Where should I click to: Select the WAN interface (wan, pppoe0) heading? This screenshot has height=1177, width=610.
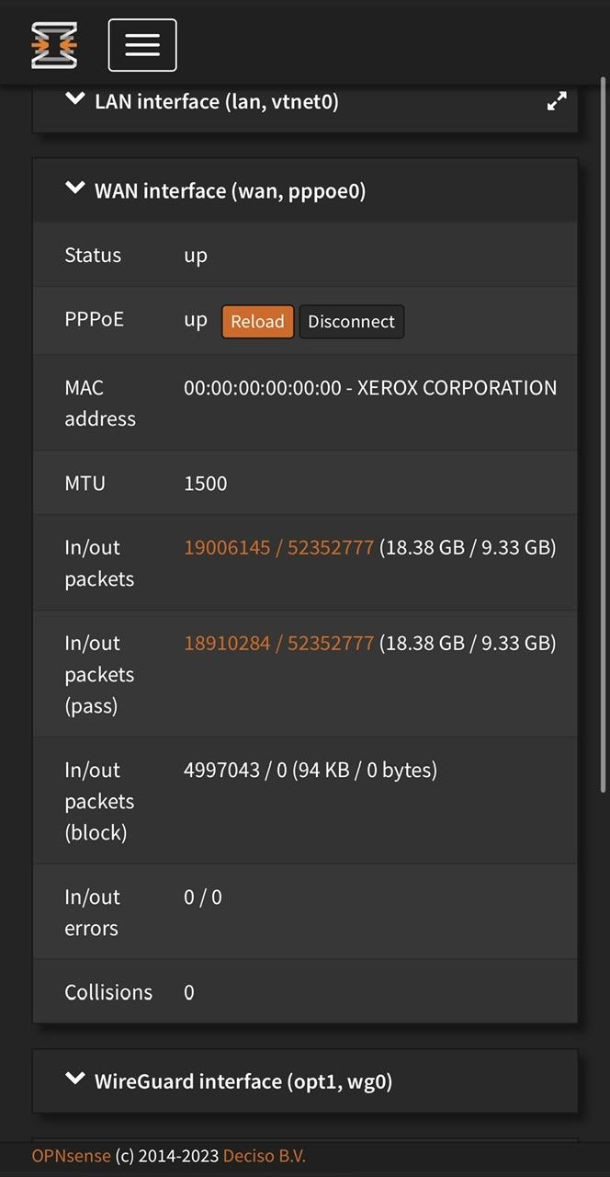coord(230,190)
